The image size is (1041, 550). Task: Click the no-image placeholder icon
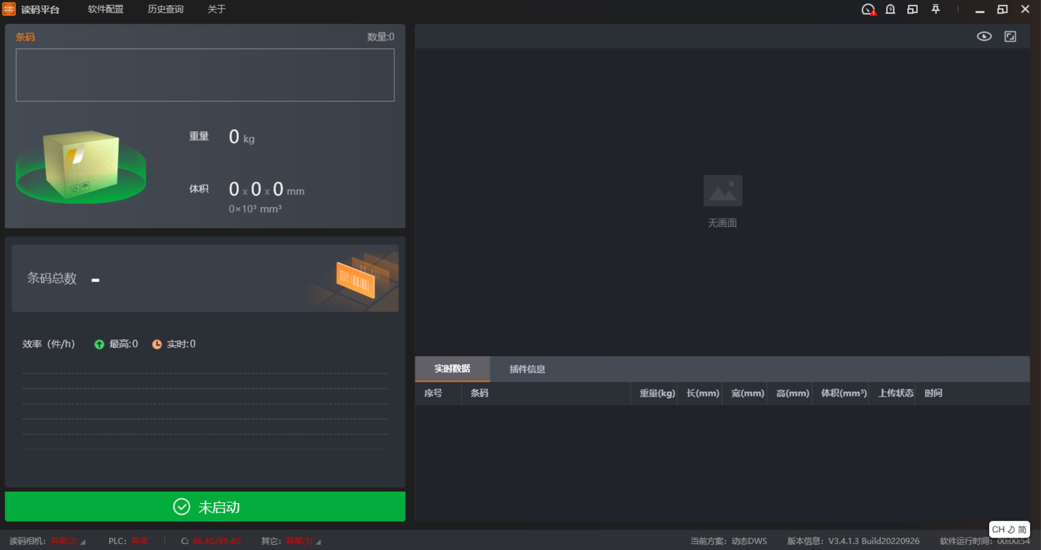click(x=723, y=191)
